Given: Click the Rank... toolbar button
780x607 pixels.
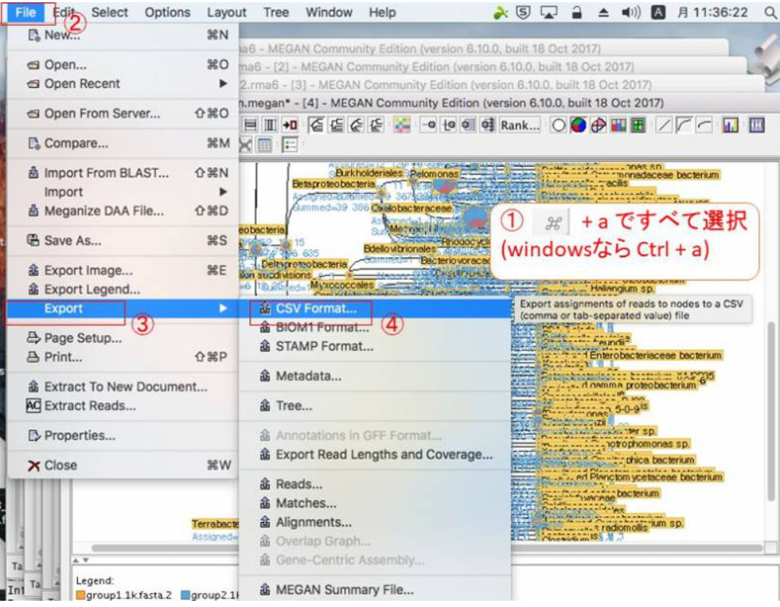Looking at the screenshot, I should [x=519, y=125].
